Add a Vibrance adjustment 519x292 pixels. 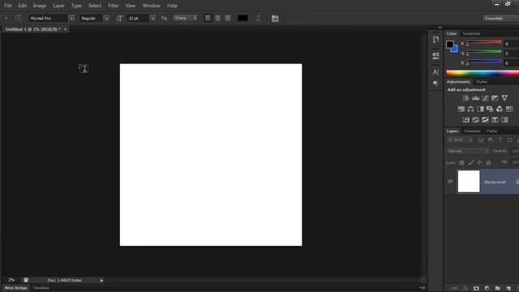pos(504,98)
